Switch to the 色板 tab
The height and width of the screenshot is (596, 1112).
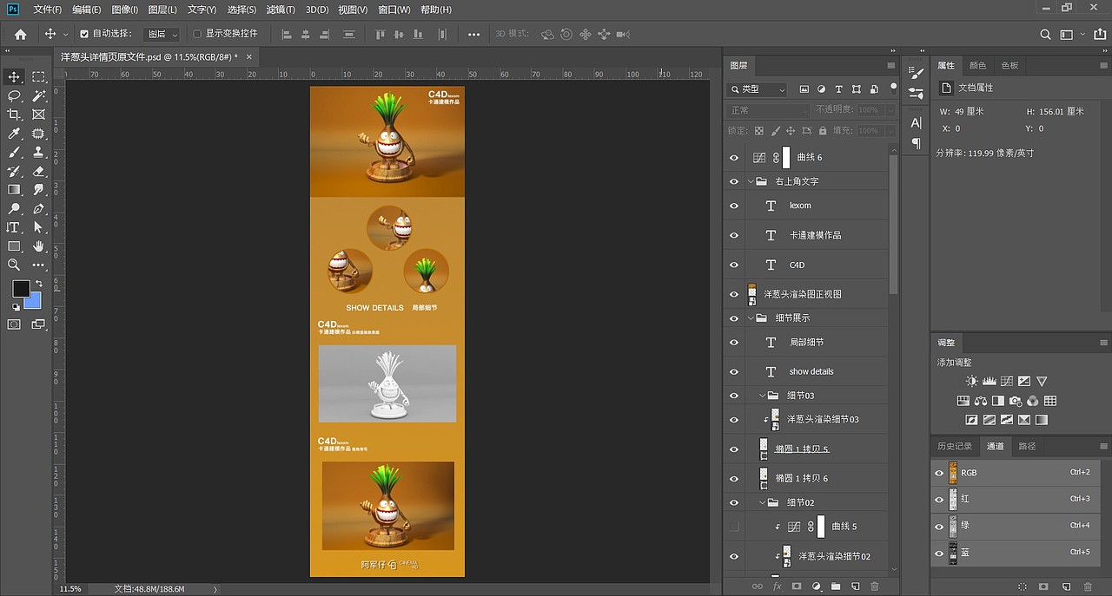1009,65
